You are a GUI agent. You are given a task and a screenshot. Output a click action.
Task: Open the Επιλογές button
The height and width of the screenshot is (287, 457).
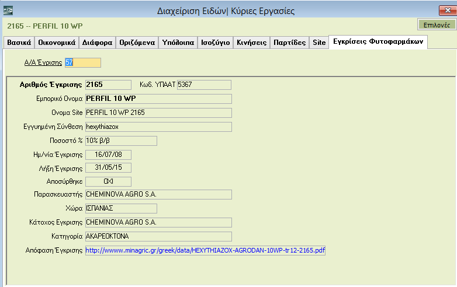[x=437, y=25]
